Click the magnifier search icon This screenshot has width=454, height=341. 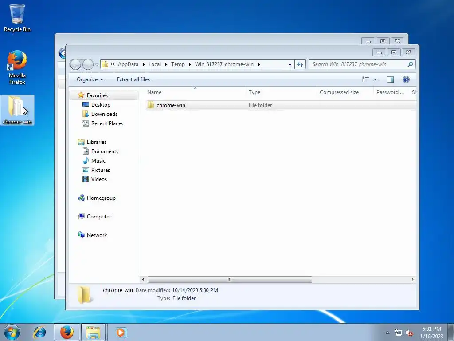(x=410, y=64)
